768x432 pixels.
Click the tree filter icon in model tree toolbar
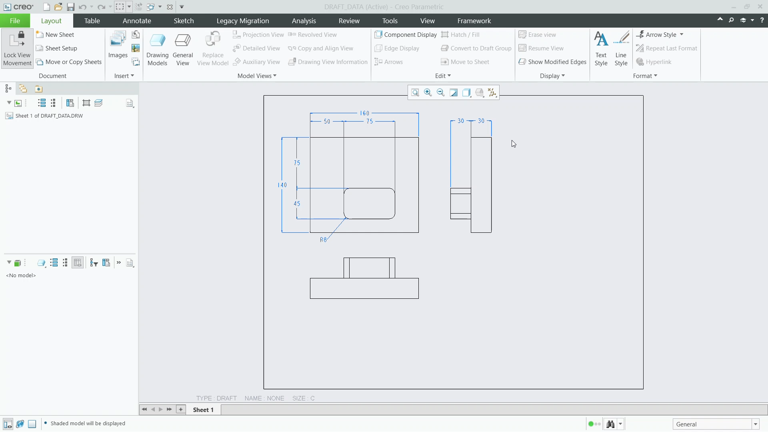[94, 263]
